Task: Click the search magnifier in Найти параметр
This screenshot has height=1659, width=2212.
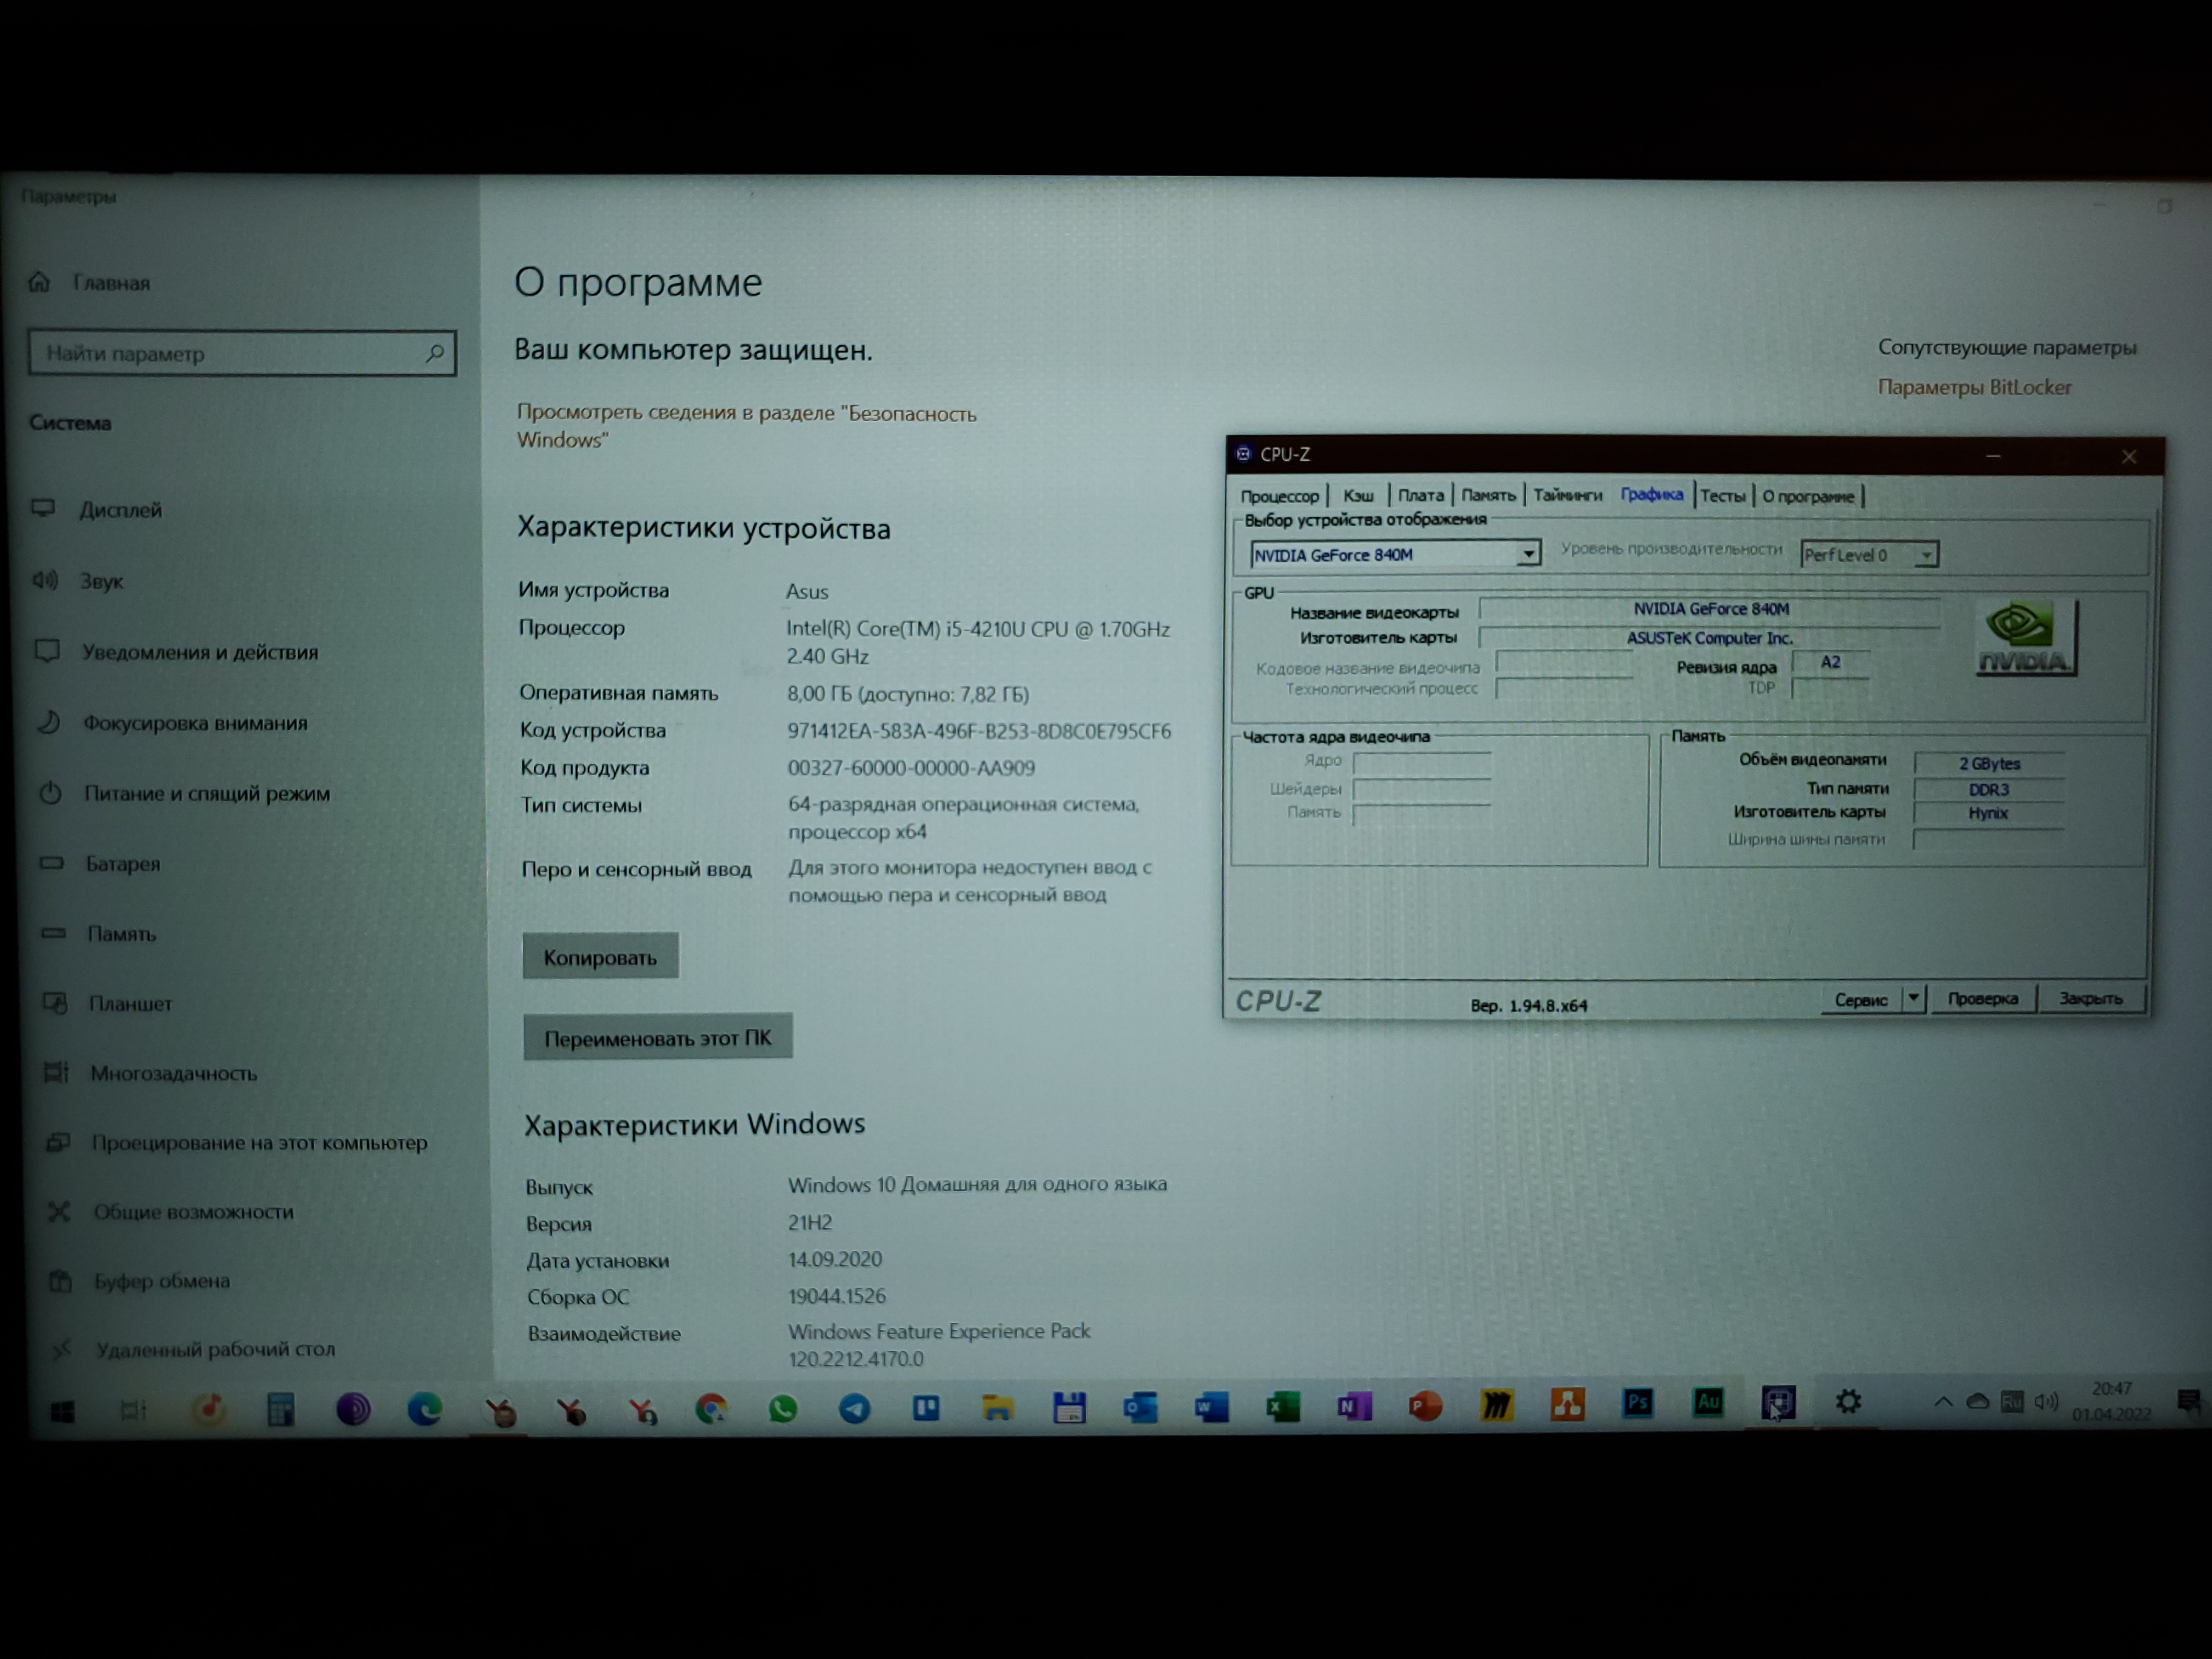Action: pyautogui.click(x=434, y=353)
